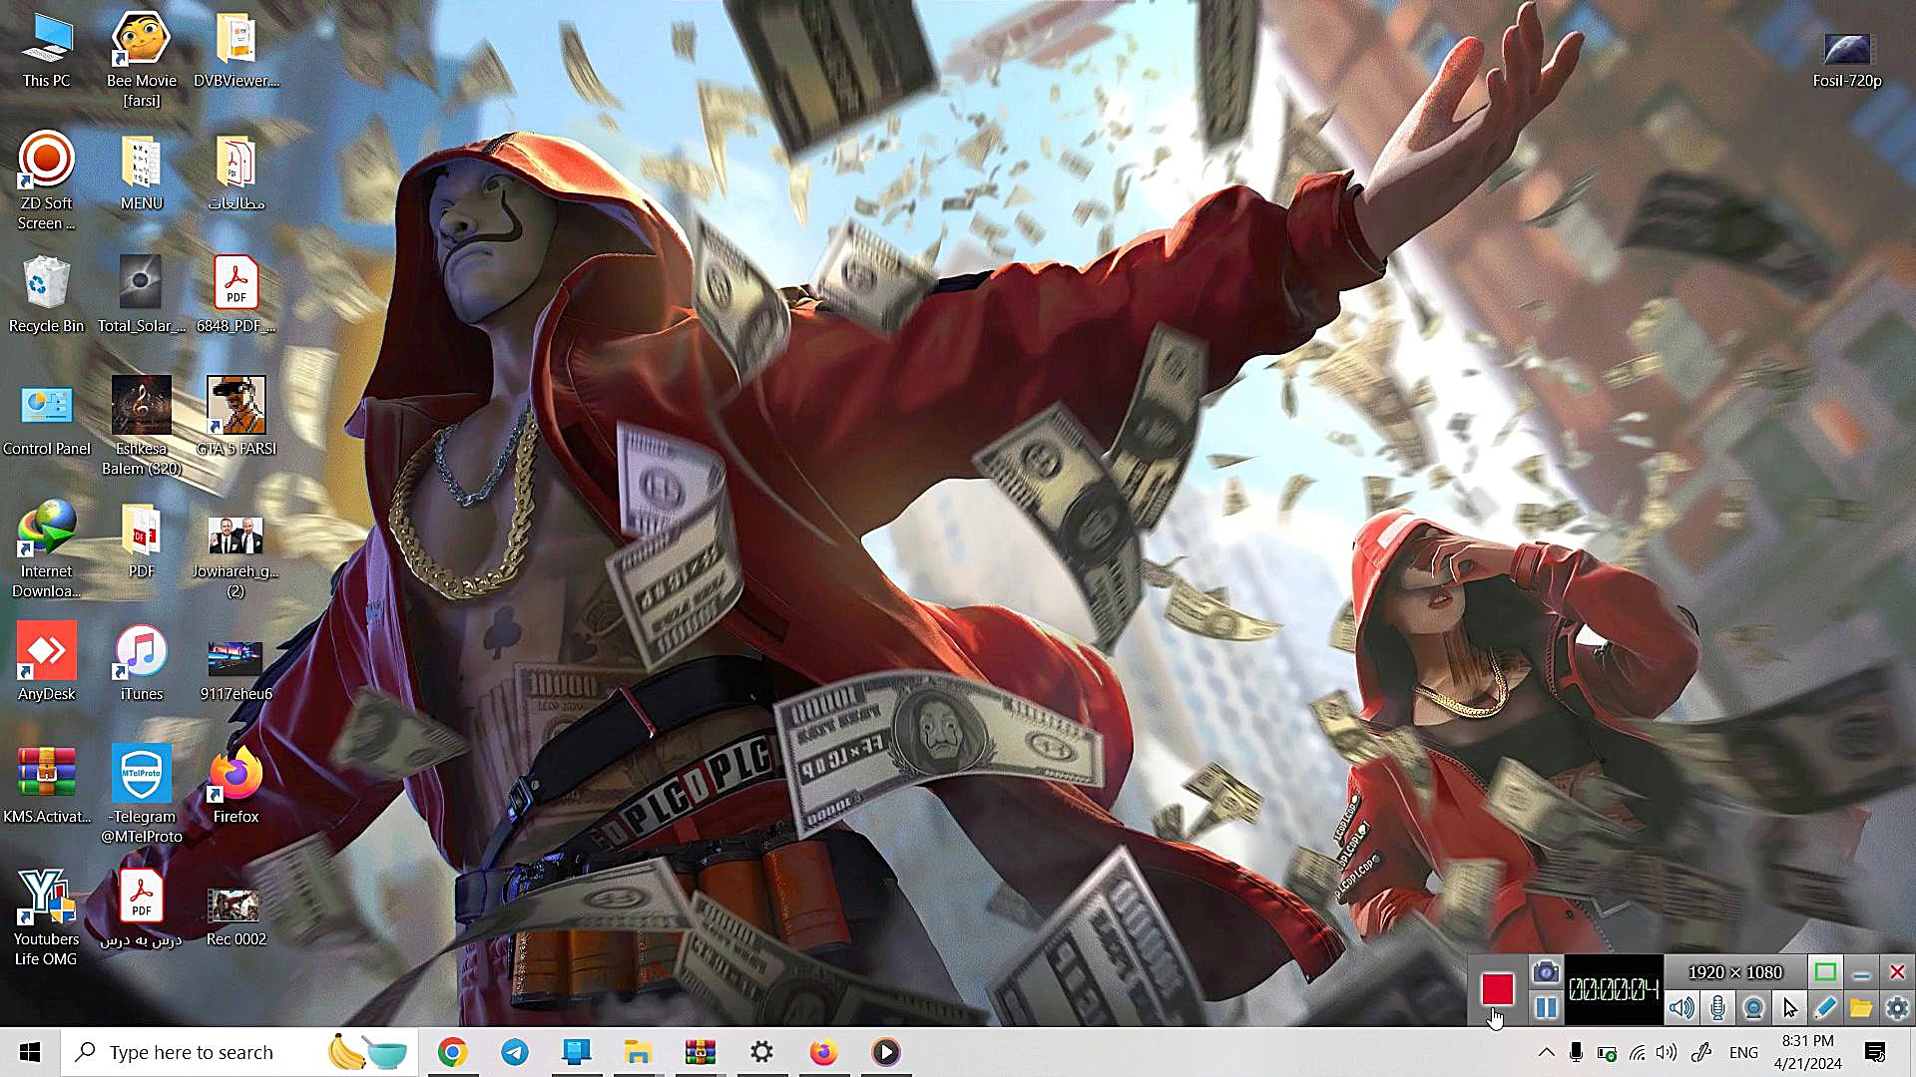Open the clock and calendar flyout
The height and width of the screenshot is (1077, 1916).
tap(1808, 1052)
